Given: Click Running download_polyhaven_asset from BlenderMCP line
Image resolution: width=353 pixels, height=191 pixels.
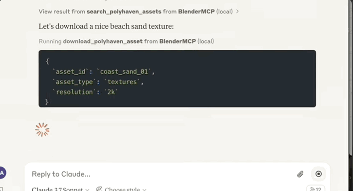Looking at the screenshot, I should tap(126, 41).
